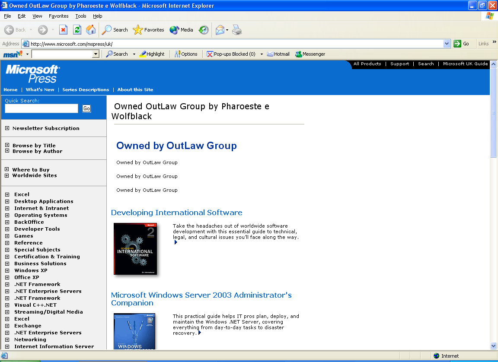This screenshot has width=498, height=362.
Task: Open the File menu
Action: tap(7, 16)
